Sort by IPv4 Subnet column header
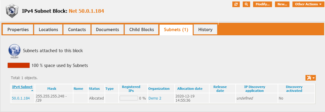The image size is (325, 112). click(x=22, y=87)
